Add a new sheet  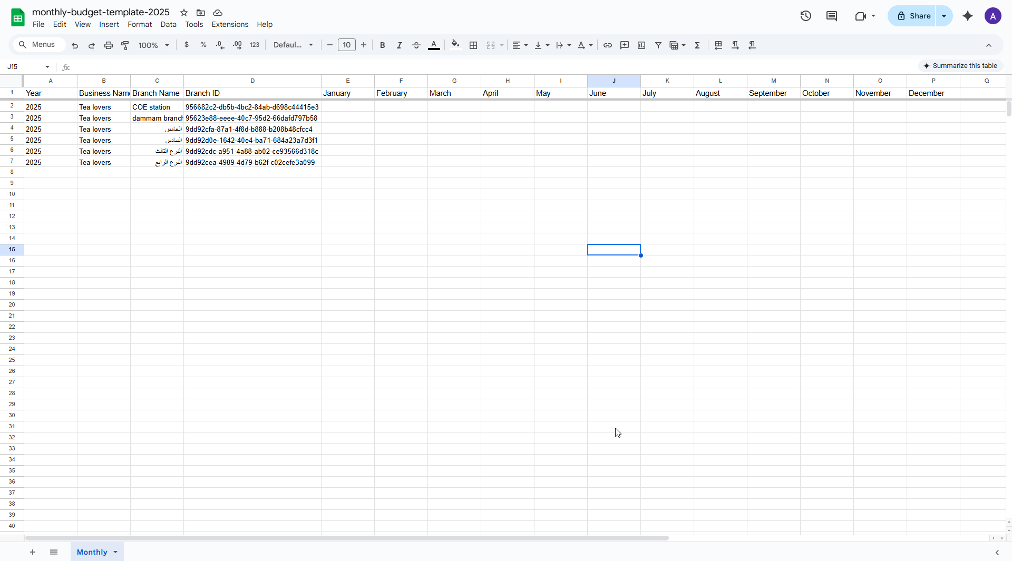[33, 552]
